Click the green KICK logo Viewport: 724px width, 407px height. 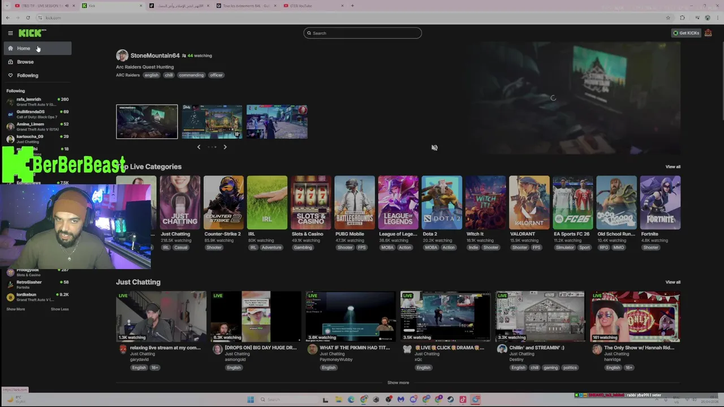pos(32,33)
